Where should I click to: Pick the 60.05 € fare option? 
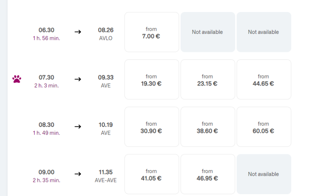tap(264, 127)
